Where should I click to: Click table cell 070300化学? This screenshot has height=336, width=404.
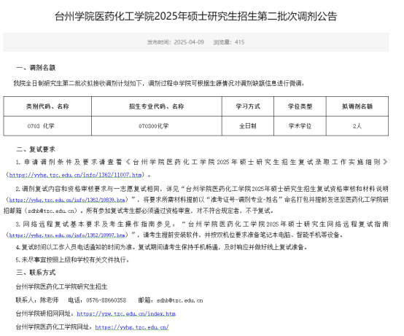point(154,126)
